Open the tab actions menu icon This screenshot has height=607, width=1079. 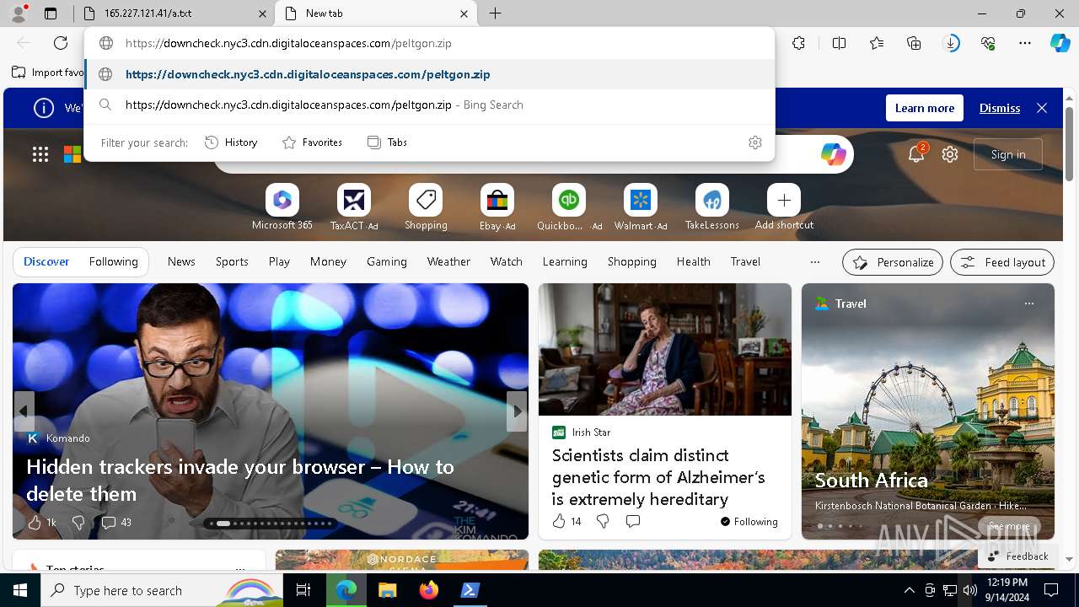click(51, 13)
